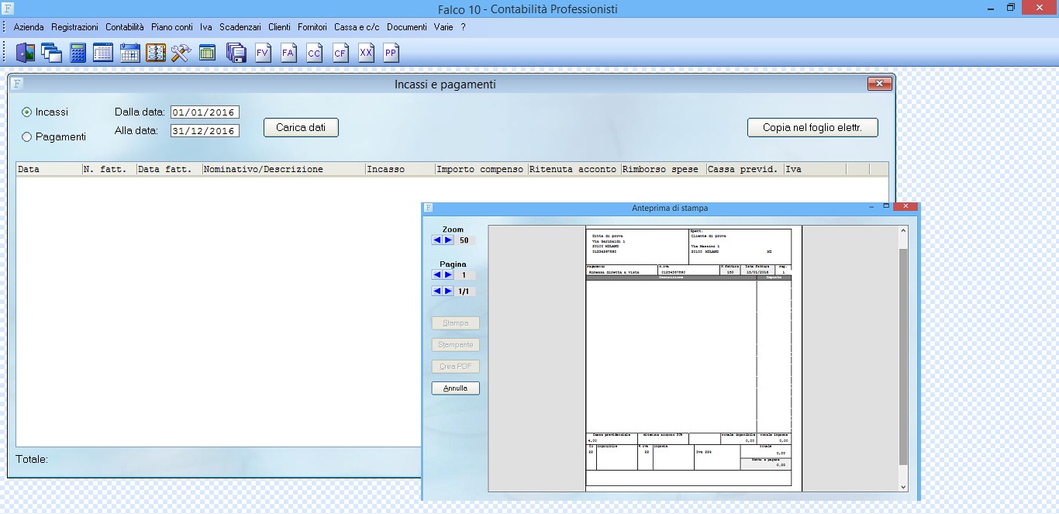Click the CC document toolbar icon
This screenshot has width=1059, height=514.
pyautogui.click(x=314, y=53)
